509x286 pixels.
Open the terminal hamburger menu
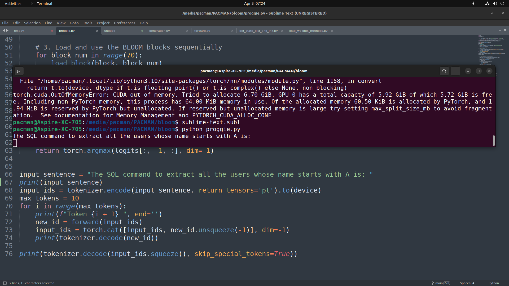455,71
